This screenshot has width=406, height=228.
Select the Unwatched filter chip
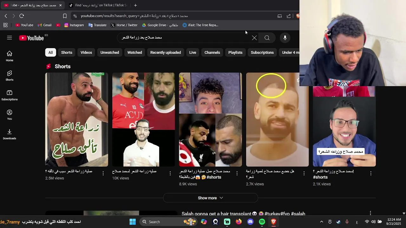(x=110, y=53)
